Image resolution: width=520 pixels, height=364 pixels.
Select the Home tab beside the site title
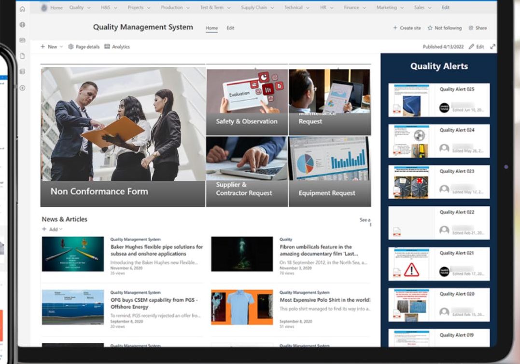point(211,28)
